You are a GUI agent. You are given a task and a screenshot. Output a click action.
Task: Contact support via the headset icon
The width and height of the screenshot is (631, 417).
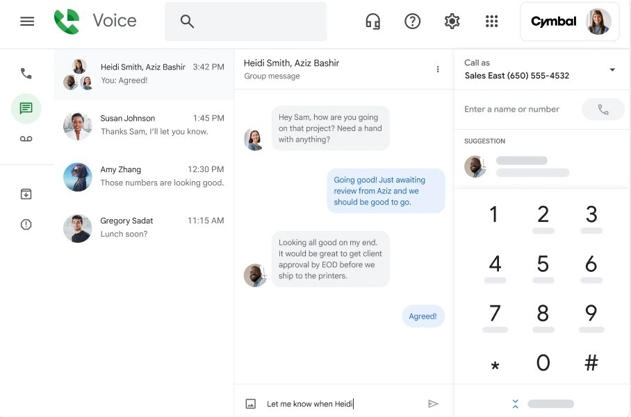[372, 21]
